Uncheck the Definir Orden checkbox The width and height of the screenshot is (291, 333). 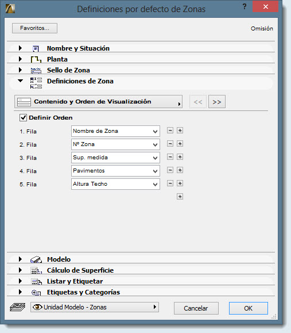click(x=23, y=118)
